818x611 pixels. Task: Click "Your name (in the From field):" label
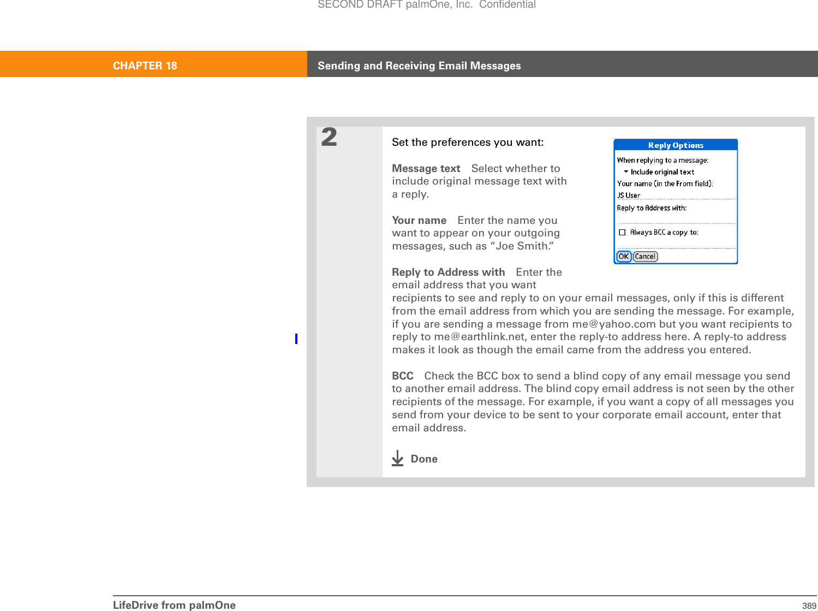pyautogui.click(x=665, y=184)
